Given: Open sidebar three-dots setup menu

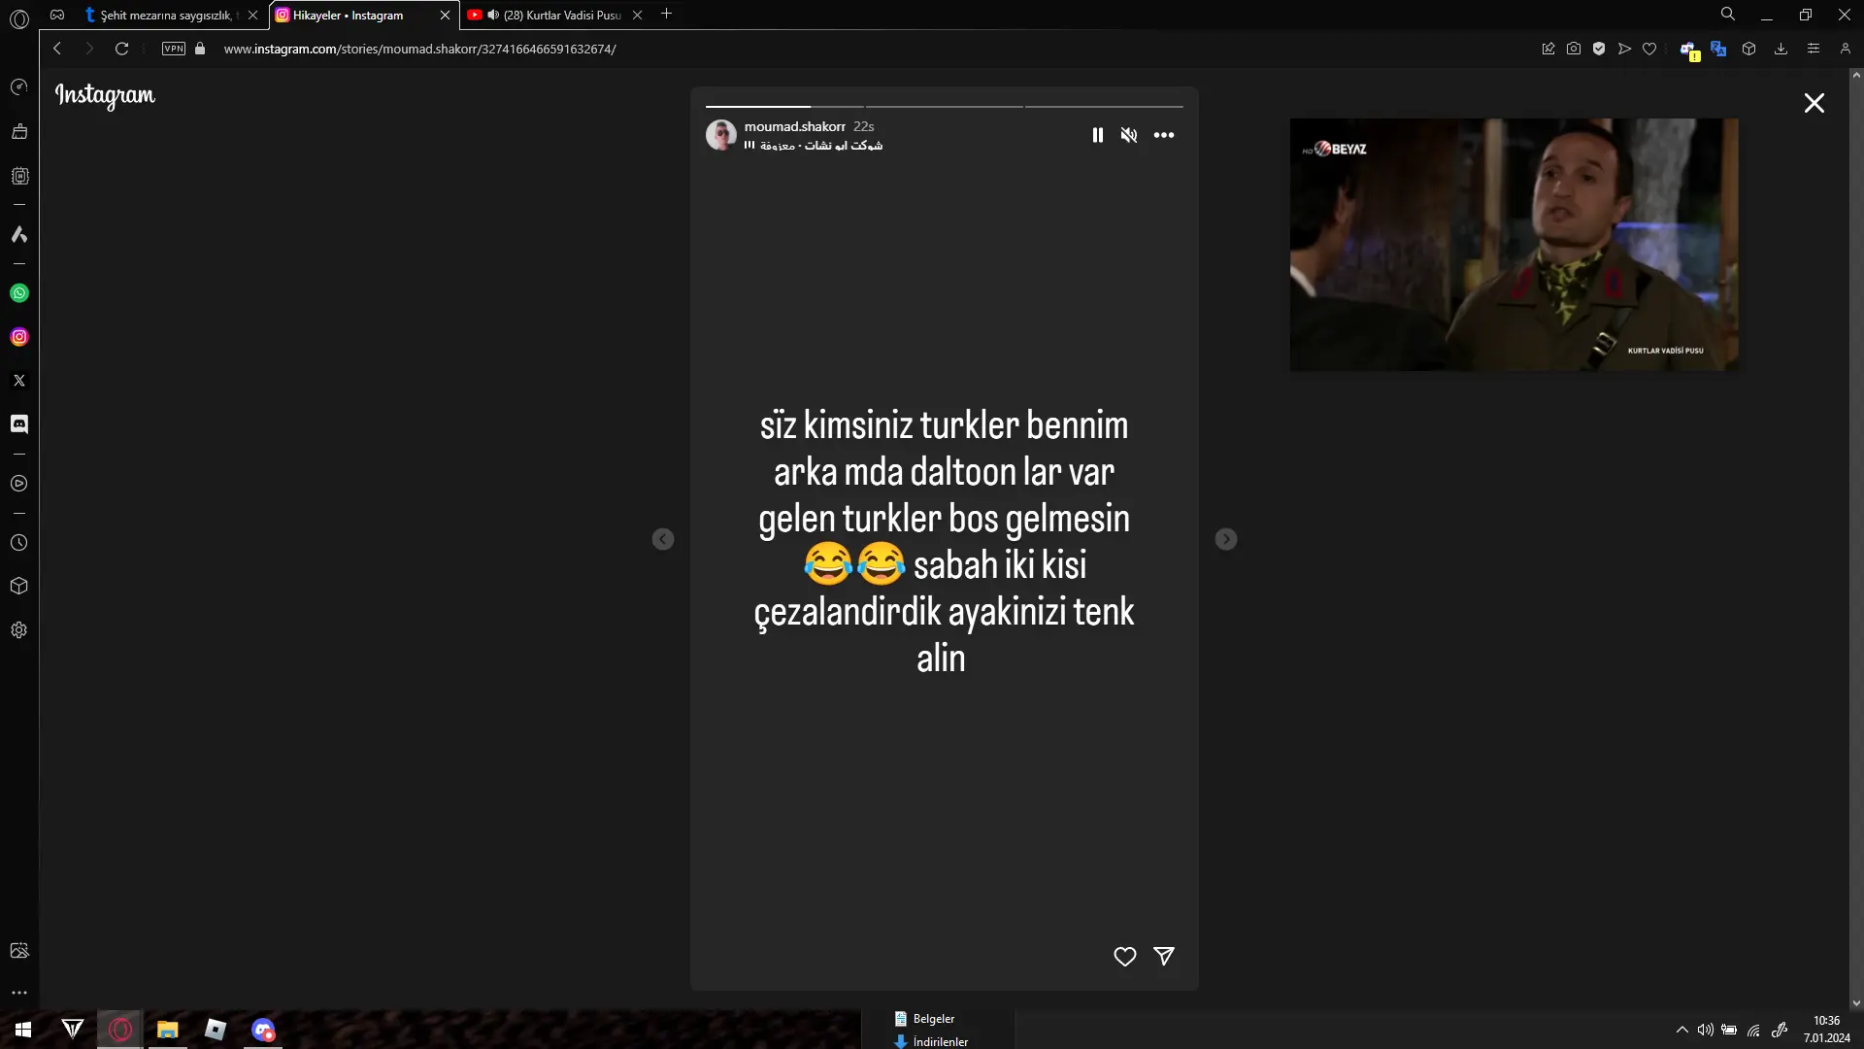Looking at the screenshot, I should pyautogui.click(x=19, y=993).
